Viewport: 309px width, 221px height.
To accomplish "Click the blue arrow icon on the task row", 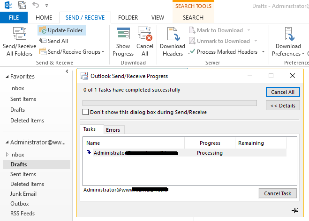I will pos(89,152).
